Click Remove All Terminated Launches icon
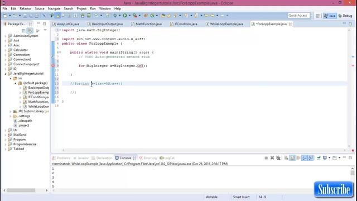This screenshot has width=357, height=201. pos(278,158)
